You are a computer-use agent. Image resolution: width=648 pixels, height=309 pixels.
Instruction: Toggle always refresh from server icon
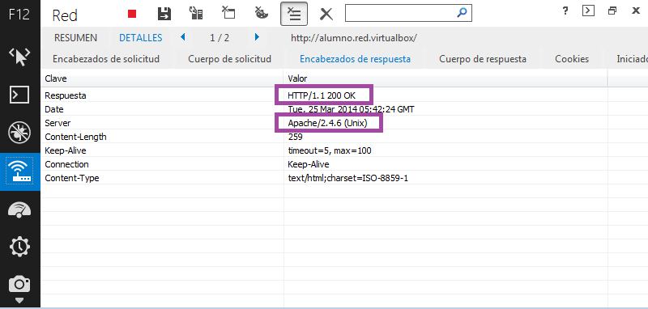pyautogui.click(x=196, y=13)
